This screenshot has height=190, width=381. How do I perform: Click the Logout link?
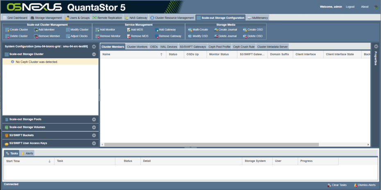pyautogui.click(x=350, y=7)
